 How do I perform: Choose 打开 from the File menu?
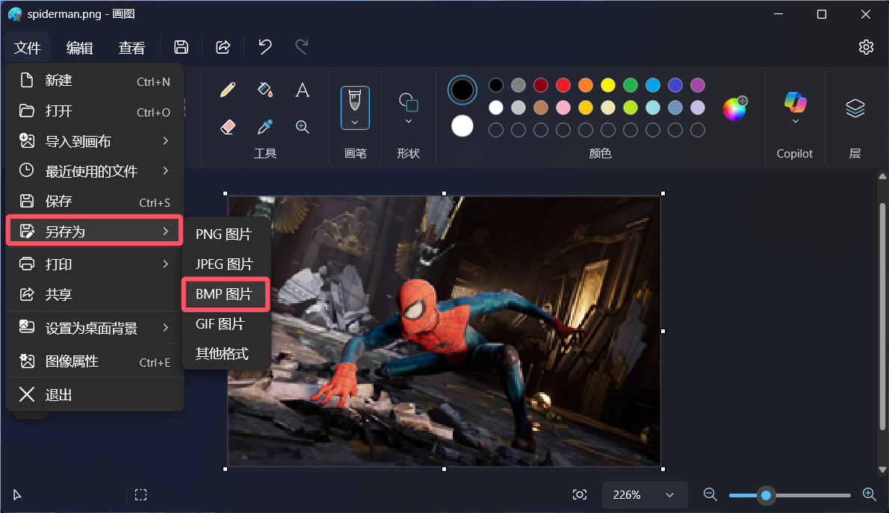point(95,111)
